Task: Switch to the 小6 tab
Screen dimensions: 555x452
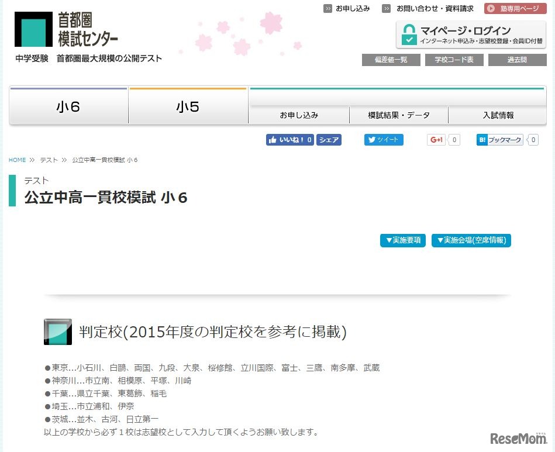Action: [68, 107]
